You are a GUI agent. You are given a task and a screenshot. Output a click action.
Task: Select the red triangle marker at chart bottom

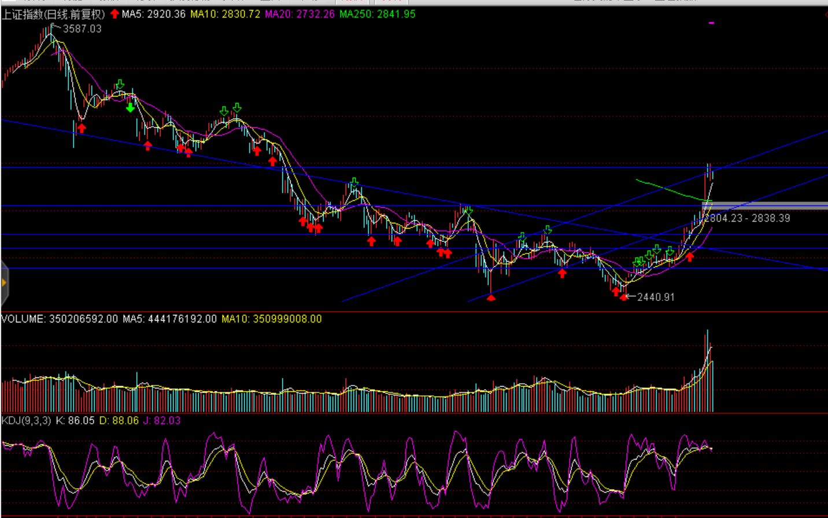[x=491, y=297]
